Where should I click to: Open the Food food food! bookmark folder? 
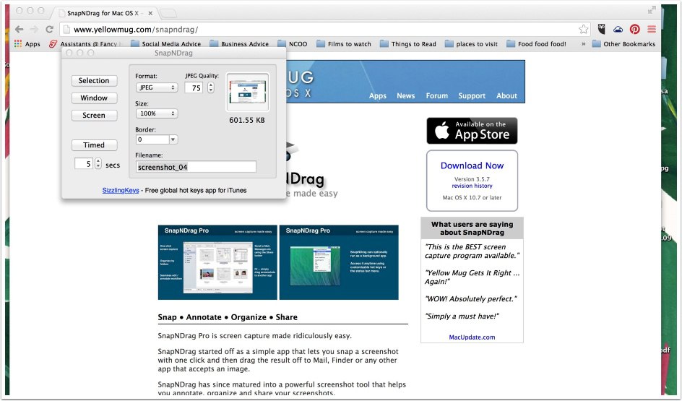point(536,44)
